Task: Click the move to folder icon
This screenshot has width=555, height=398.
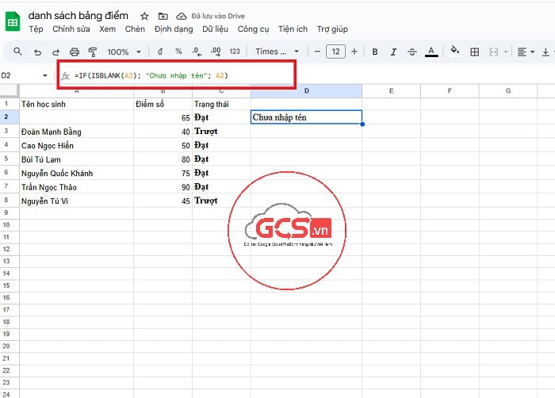Action: [163, 16]
